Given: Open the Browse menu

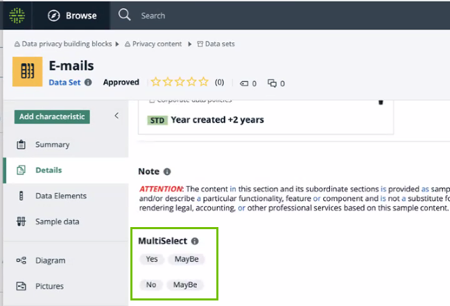Looking at the screenshot, I should click(x=72, y=15).
